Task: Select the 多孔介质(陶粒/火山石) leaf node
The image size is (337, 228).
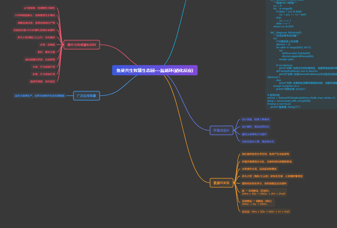Action: 36,37
